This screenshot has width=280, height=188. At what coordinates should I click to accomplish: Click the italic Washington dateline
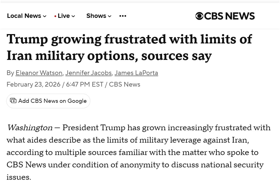[x=30, y=128]
